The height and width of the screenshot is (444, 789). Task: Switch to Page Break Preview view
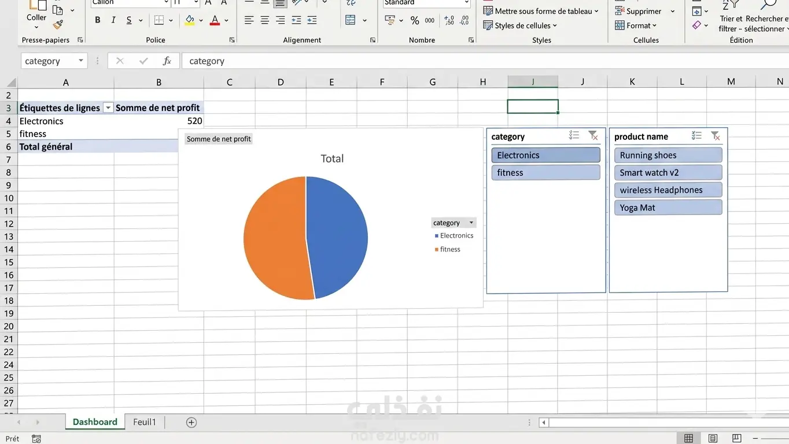[736, 439]
